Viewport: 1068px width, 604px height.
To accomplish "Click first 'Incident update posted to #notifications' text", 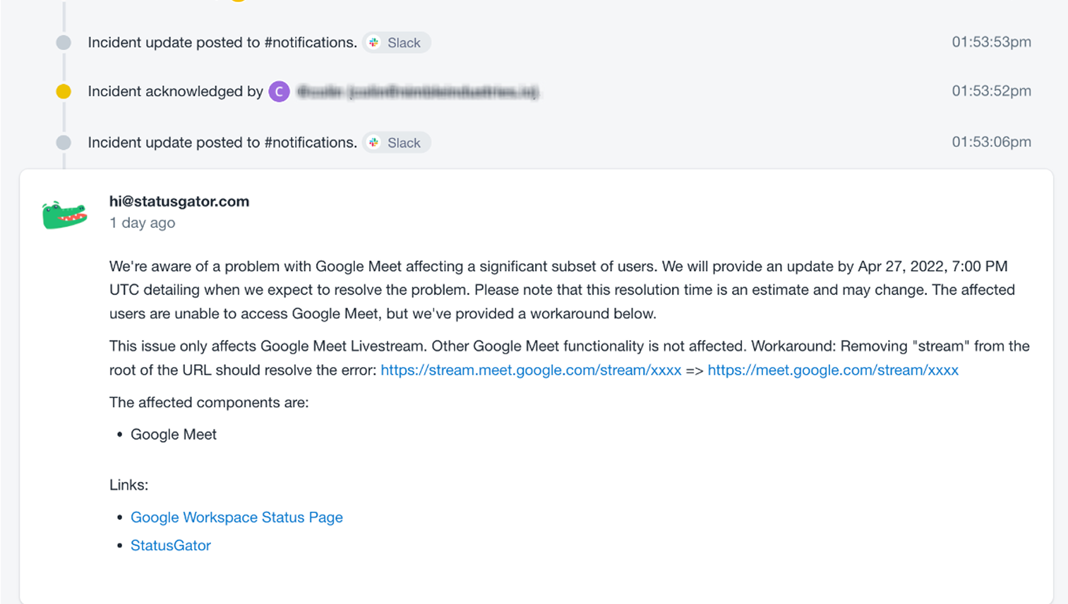I will (x=222, y=42).
